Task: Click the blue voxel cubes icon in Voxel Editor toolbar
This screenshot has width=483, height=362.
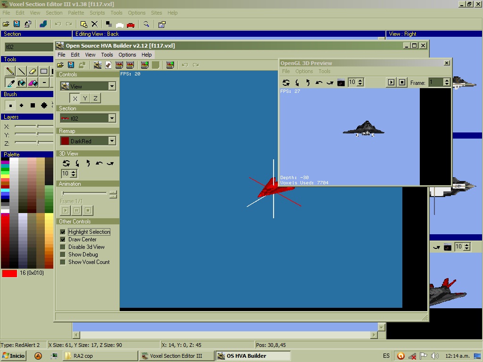Action: click(x=43, y=24)
